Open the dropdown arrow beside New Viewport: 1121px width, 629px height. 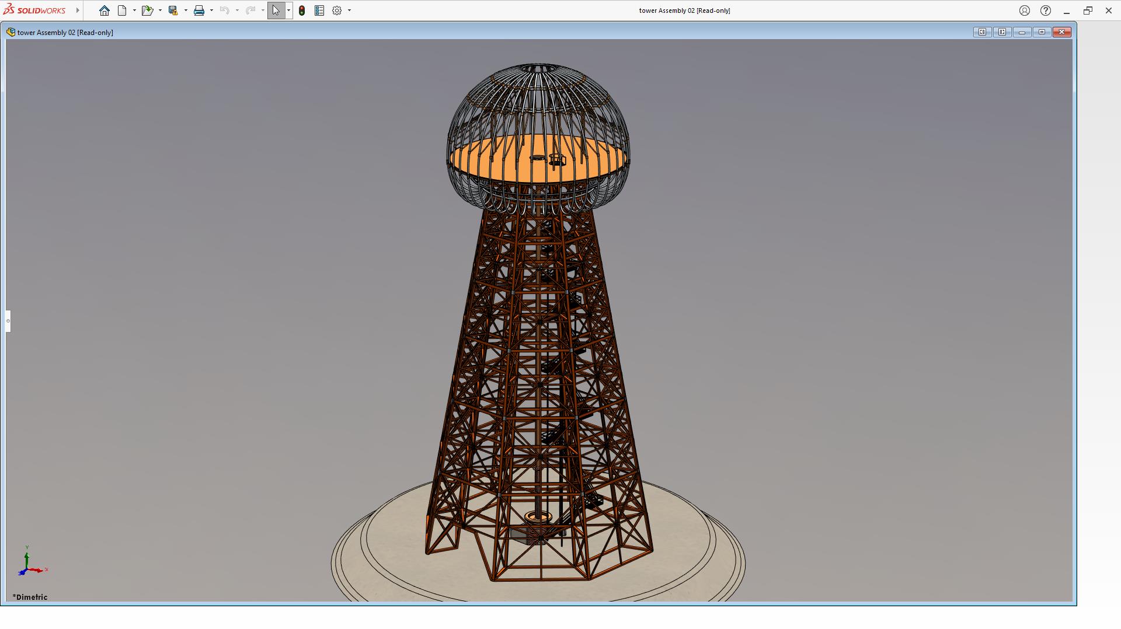pyautogui.click(x=134, y=11)
